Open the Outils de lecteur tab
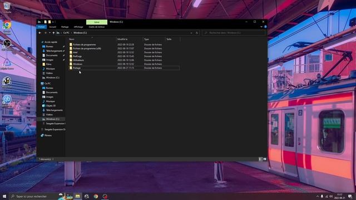The height and width of the screenshot is (200, 356). point(97,27)
